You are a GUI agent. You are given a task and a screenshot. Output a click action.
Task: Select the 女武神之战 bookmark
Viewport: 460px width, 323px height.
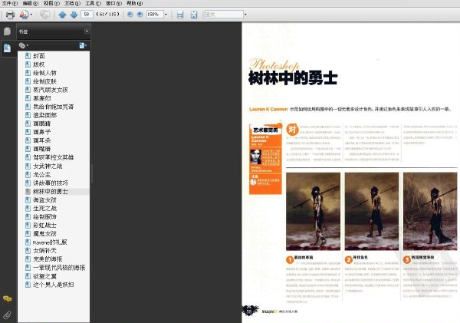pos(48,166)
